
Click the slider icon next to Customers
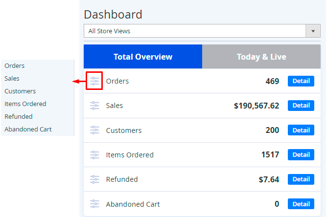(94, 130)
